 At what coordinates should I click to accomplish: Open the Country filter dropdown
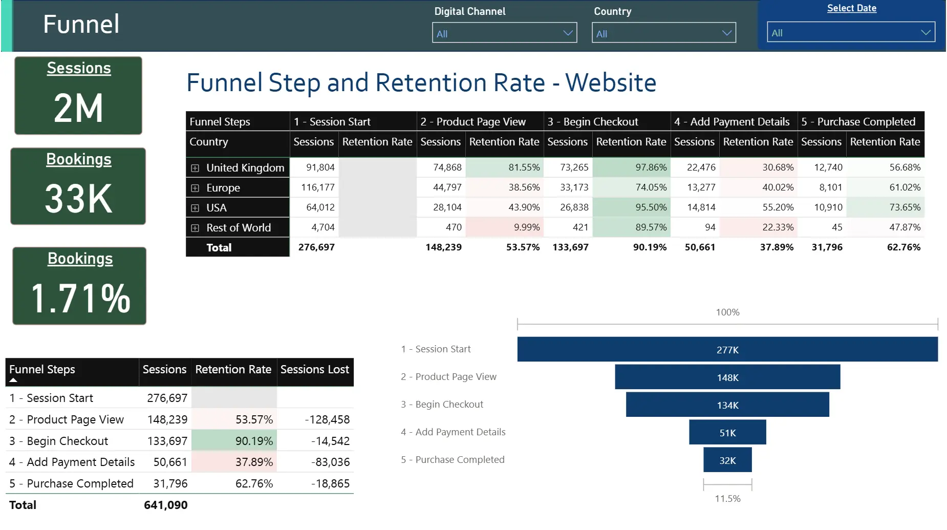[663, 33]
